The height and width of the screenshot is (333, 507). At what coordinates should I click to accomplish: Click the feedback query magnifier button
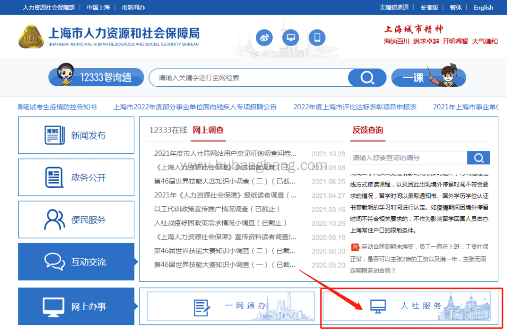tap(478, 157)
